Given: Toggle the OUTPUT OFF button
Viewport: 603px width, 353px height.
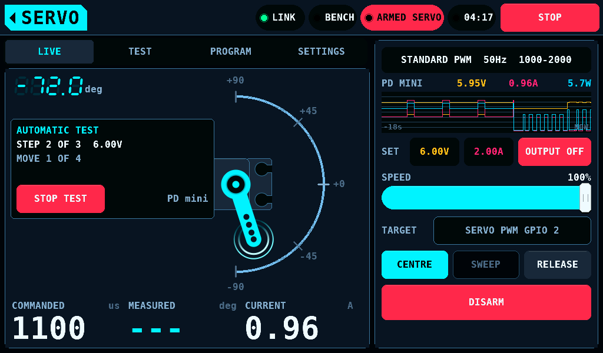Looking at the screenshot, I should (555, 152).
